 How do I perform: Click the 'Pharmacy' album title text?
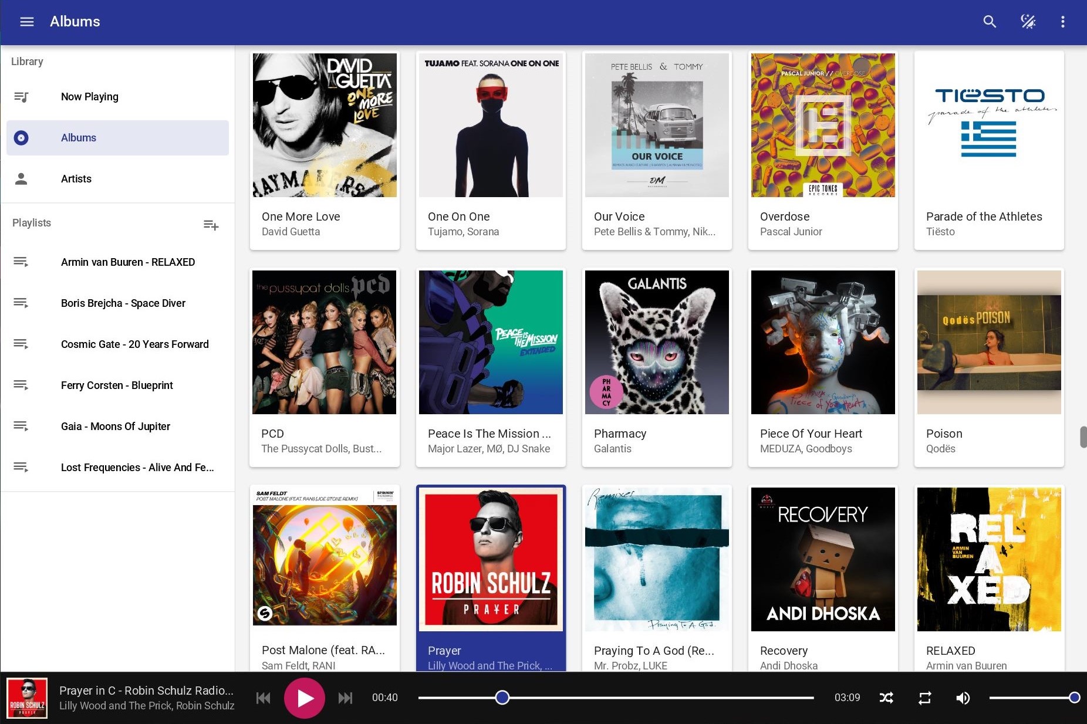click(x=620, y=434)
